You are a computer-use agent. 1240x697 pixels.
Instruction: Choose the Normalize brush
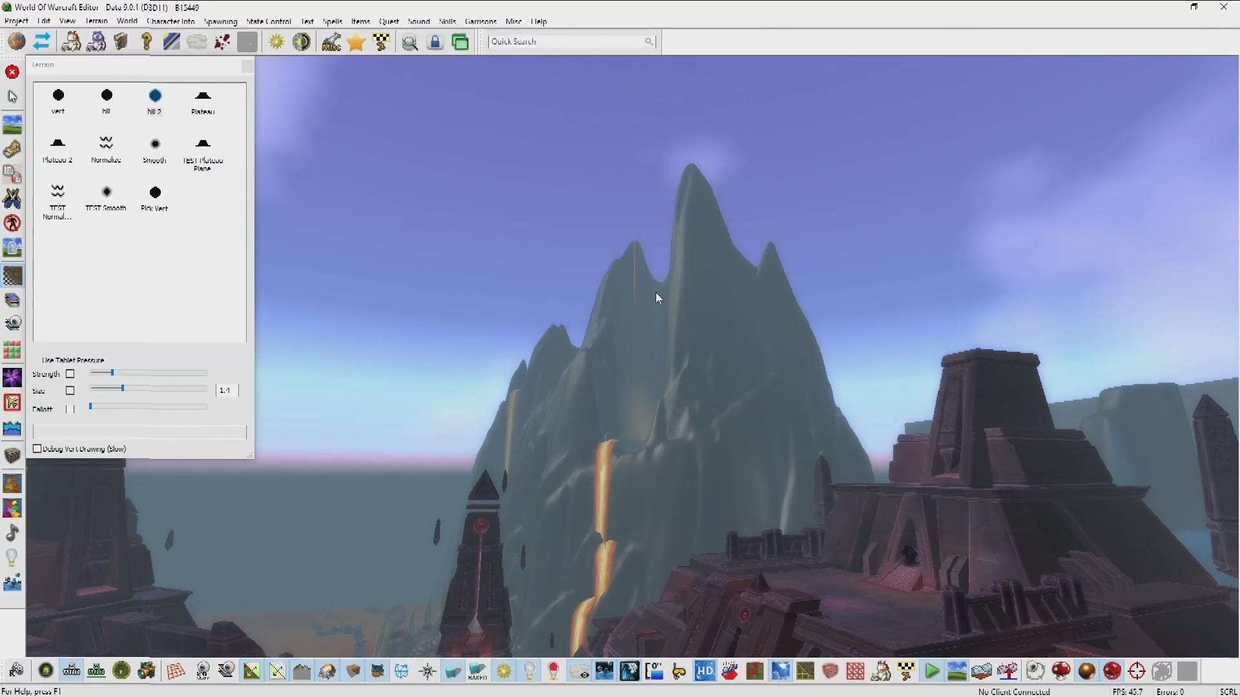106,144
